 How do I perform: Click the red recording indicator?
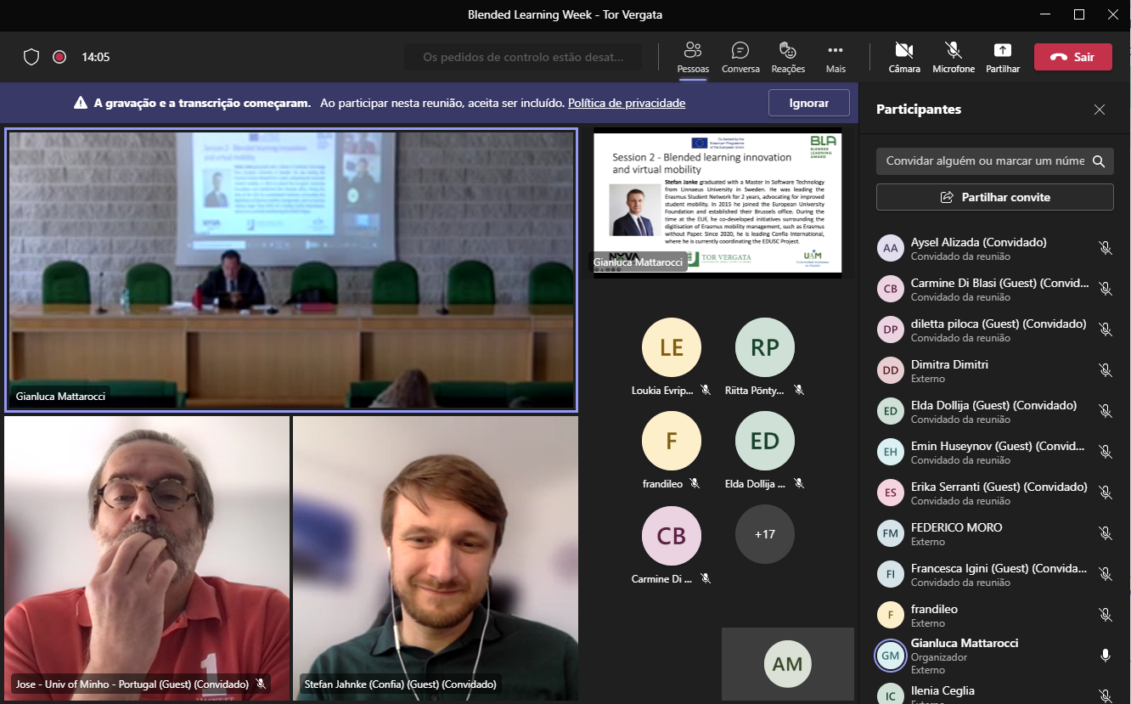[x=59, y=57]
